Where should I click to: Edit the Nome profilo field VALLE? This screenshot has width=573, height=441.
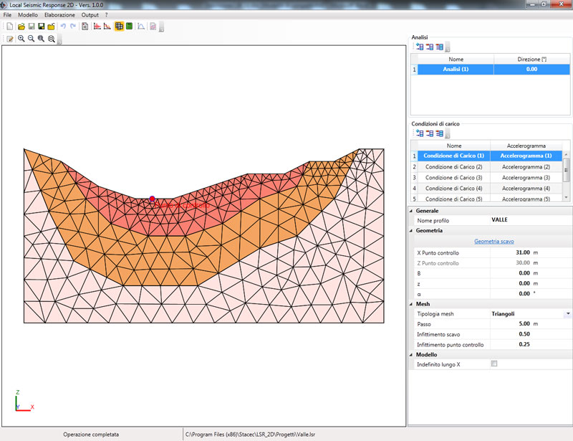click(x=529, y=220)
